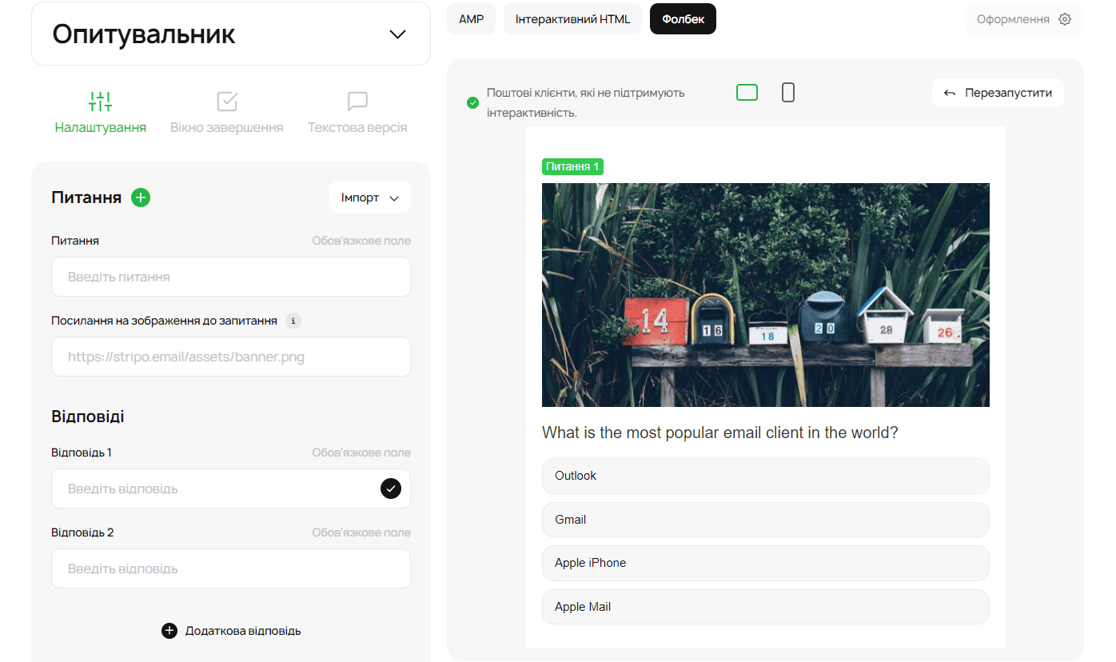Viewport: 1116px width, 662px height.
Task: Choose the Gmail answer option
Action: click(x=765, y=520)
